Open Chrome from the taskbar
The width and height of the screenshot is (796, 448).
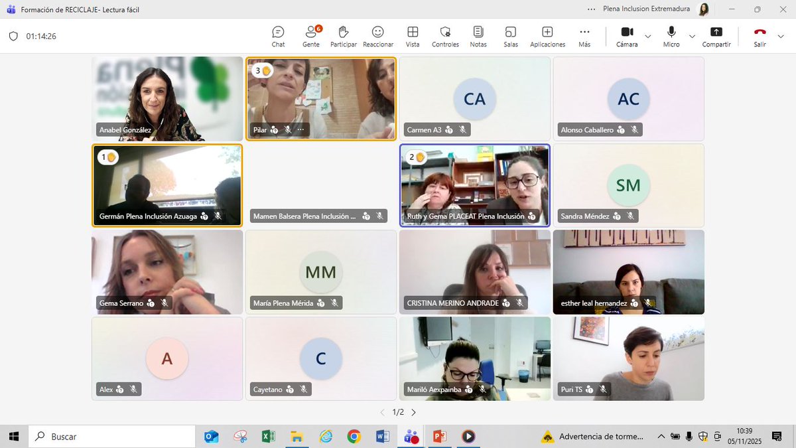[354, 436]
